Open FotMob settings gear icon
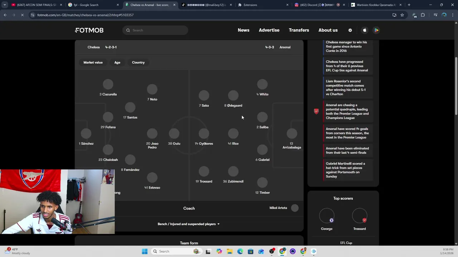 [x=350, y=30]
